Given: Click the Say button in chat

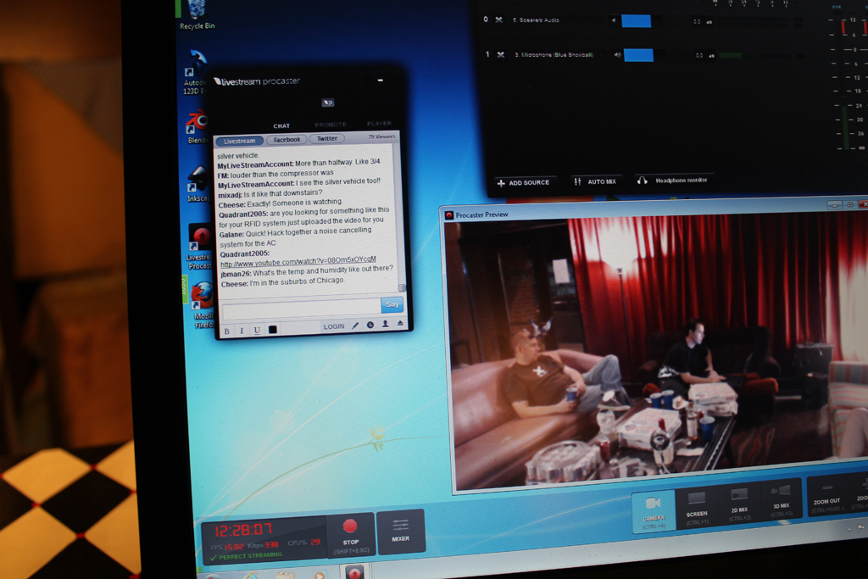Looking at the screenshot, I should (392, 304).
